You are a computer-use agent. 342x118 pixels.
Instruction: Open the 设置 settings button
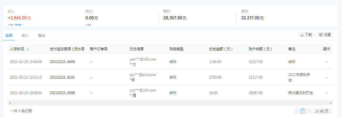[x=325, y=34]
